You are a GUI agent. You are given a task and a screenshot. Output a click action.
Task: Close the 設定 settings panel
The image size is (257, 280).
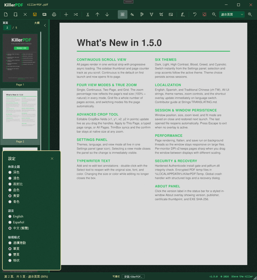52,159
